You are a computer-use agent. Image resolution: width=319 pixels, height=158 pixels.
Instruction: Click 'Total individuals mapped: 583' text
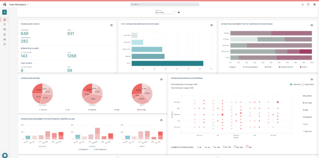[182, 88]
